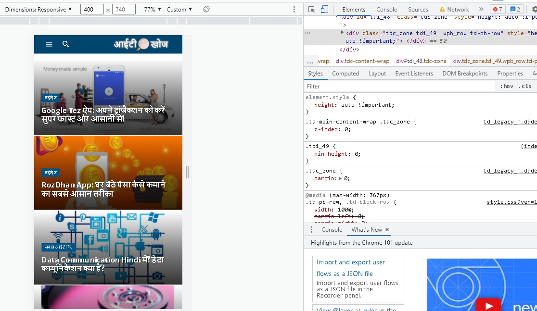Select the Console tab in the drawer
This screenshot has height=311, width=537.
(332, 230)
